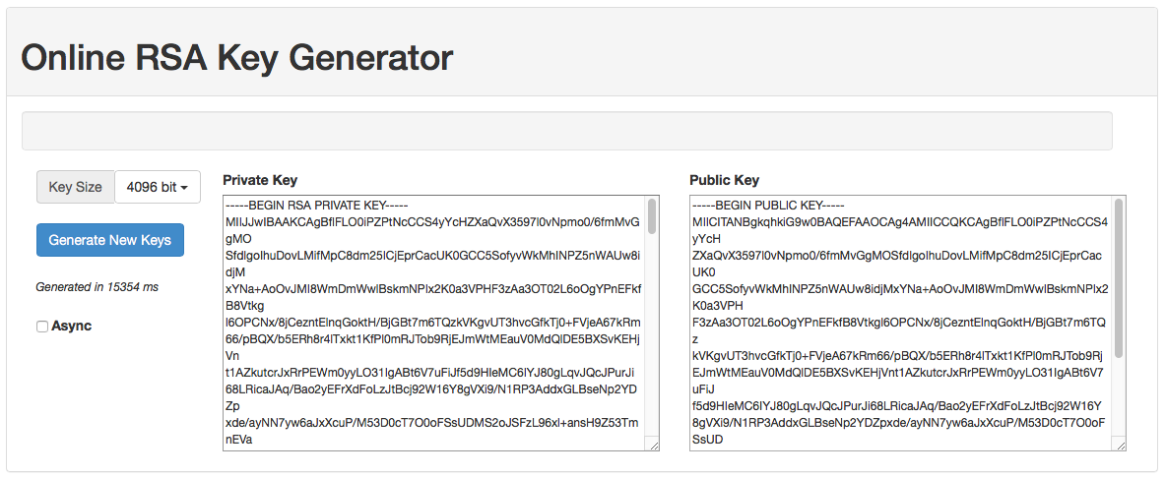Click the Key Size label box
1166x477 pixels.
(x=76, y=187)
